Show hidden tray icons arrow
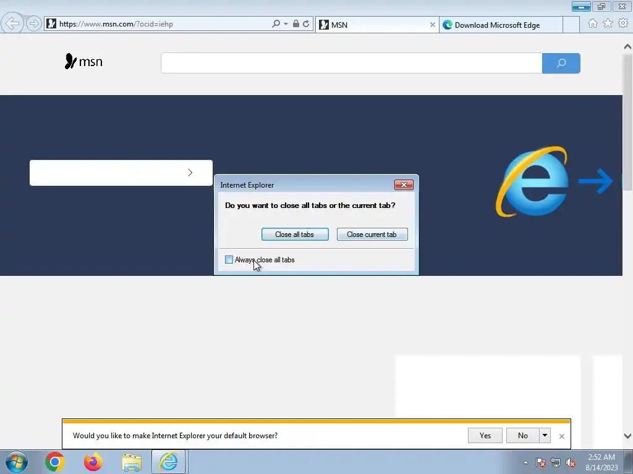This screenshot has width=633, height=474. [525, 462]
